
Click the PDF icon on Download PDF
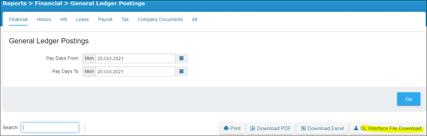pyautogui.click(x=252, y=128)
